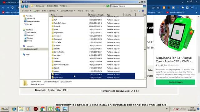This screenshot has width=200, height=112.
Task: Sort by the Tamanho column header
Action: click(x=129, y=15)
